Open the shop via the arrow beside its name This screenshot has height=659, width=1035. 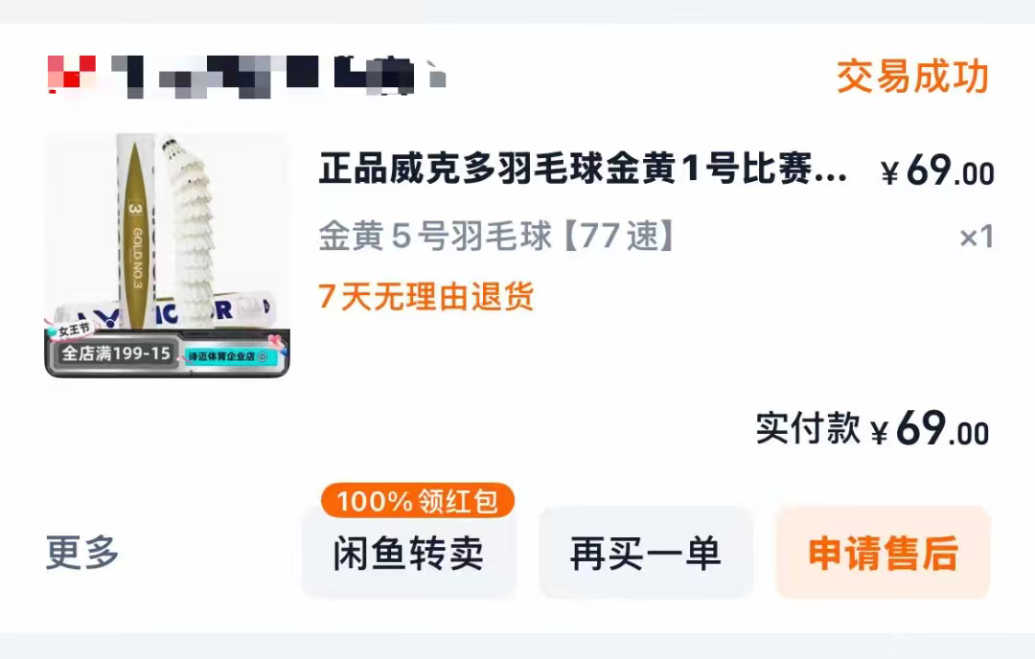click(x=437, y=74)
